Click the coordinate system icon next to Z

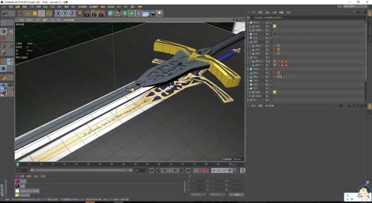(79, 13)
